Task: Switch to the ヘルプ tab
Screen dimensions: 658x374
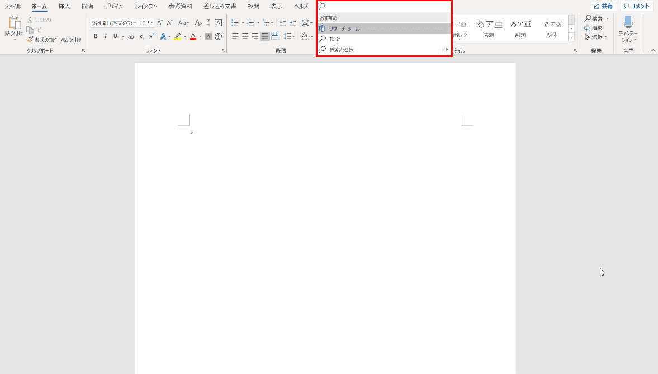Action: (301, 6)
